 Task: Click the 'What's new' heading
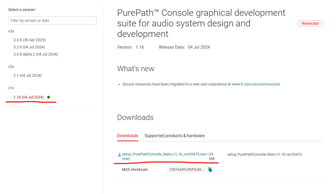pyautogui.click(x=135, y=69)
